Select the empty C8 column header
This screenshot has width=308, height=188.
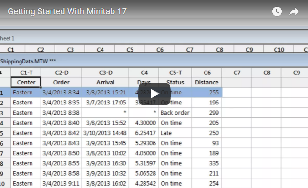[267, 73]
